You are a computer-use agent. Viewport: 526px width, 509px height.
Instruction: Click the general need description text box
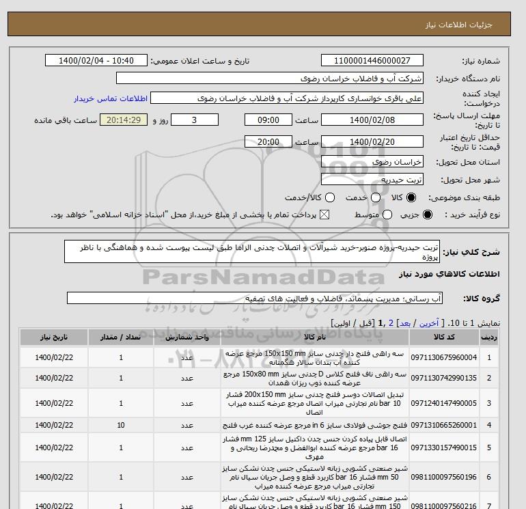[x=252, y=251]
